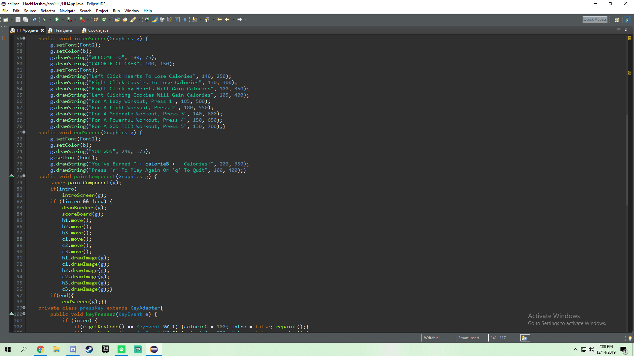Click the editor vertical scrollbar thumb
Image resolution: width=634 pixels, height=356 pixels.
tap(626, 160)
